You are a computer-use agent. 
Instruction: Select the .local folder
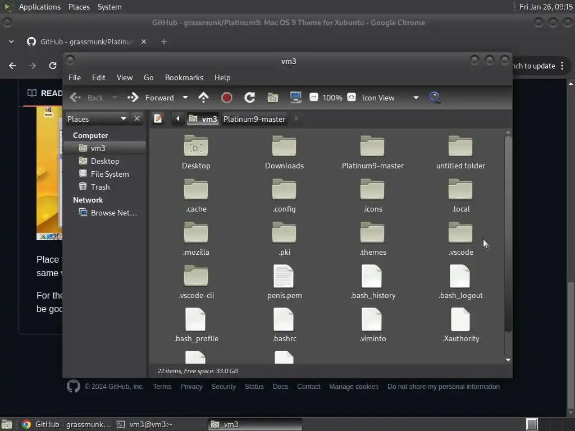pos(460,195)
